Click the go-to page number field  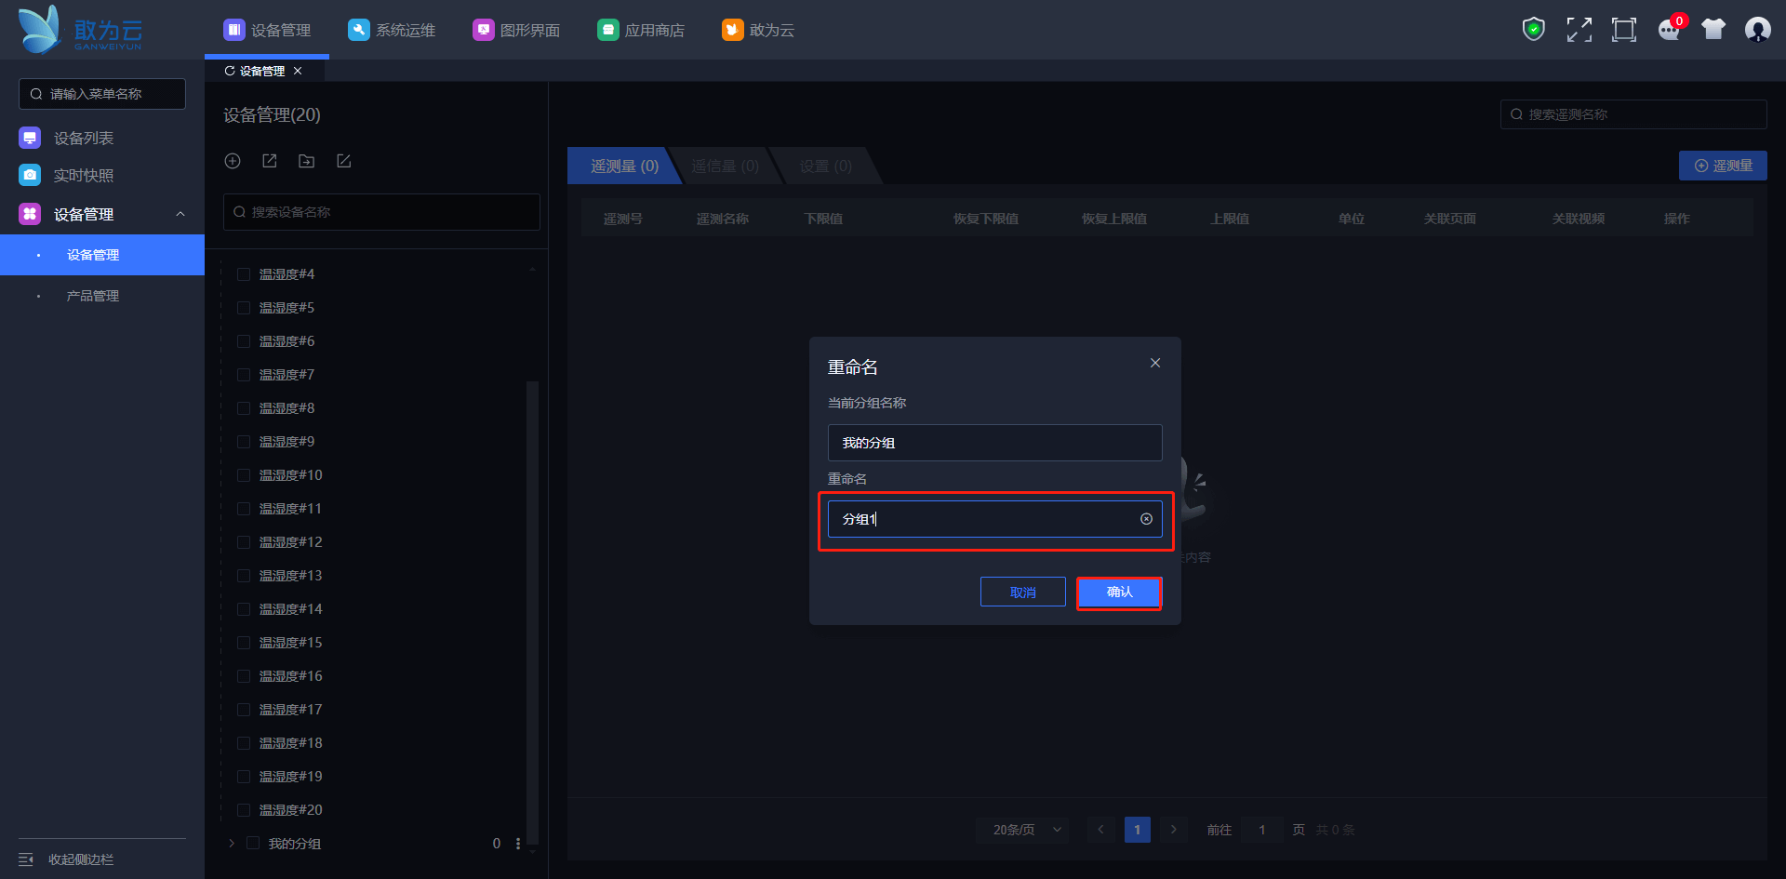[1262, 830]
